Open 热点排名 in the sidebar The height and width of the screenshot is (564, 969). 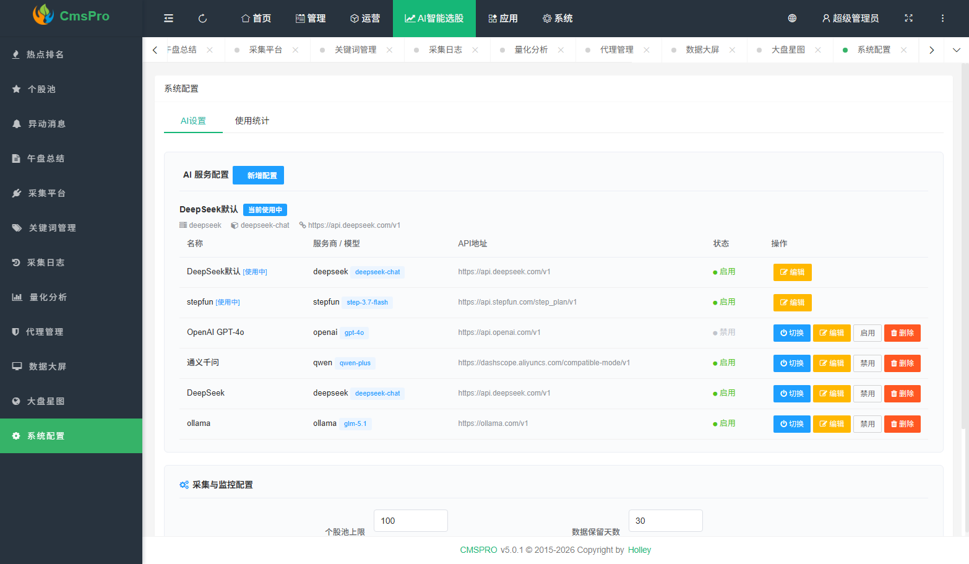(x=71, y=54)
